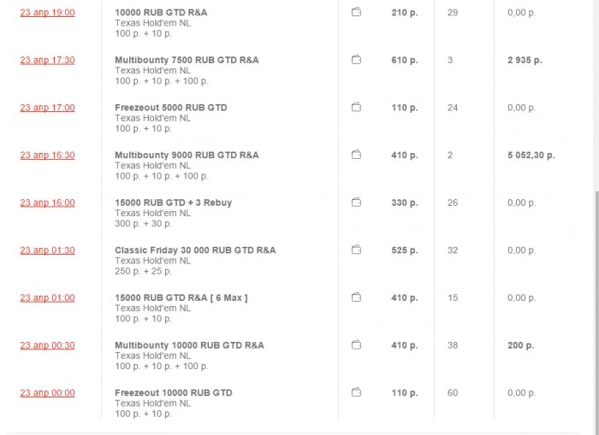
Task: Select the 23 апр 16:30 tournament date
Action: click(47, 156)
